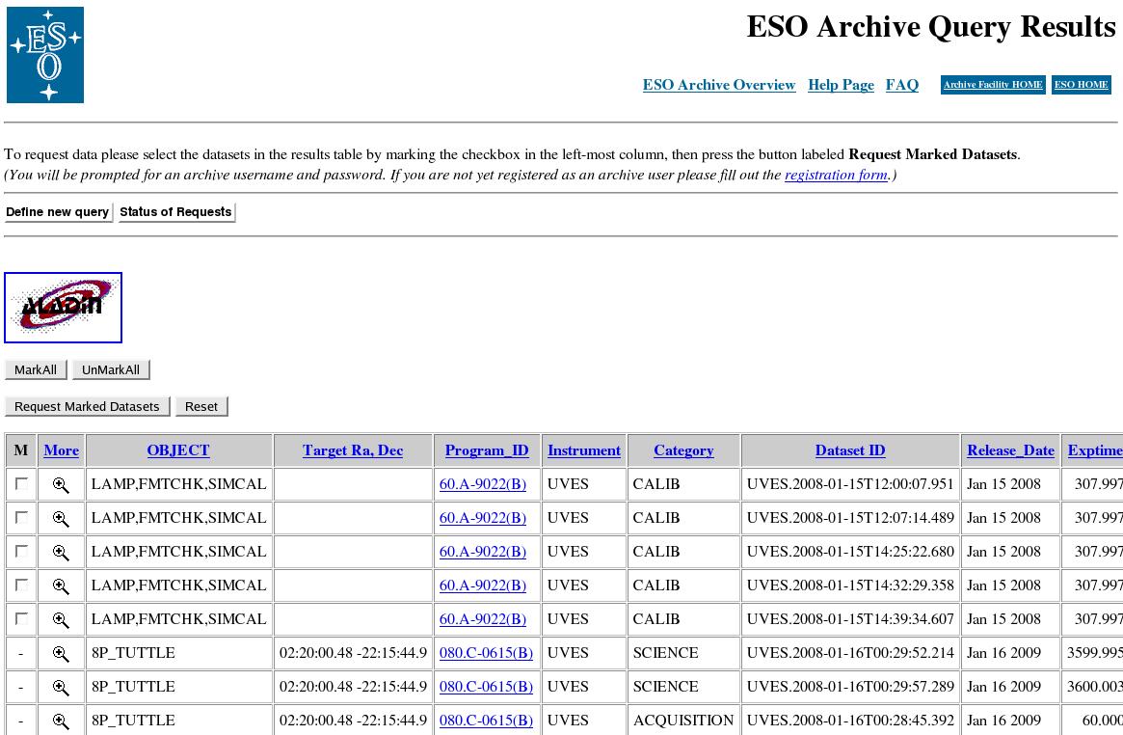This screenshot has height=735, width=1123.
Task: Tick checkbox for dataset UVES.2008-01-15T14:25:22.680
Action: coord(21,552)
